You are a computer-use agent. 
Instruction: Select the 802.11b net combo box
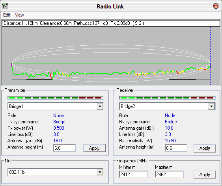tap(56, 172)
